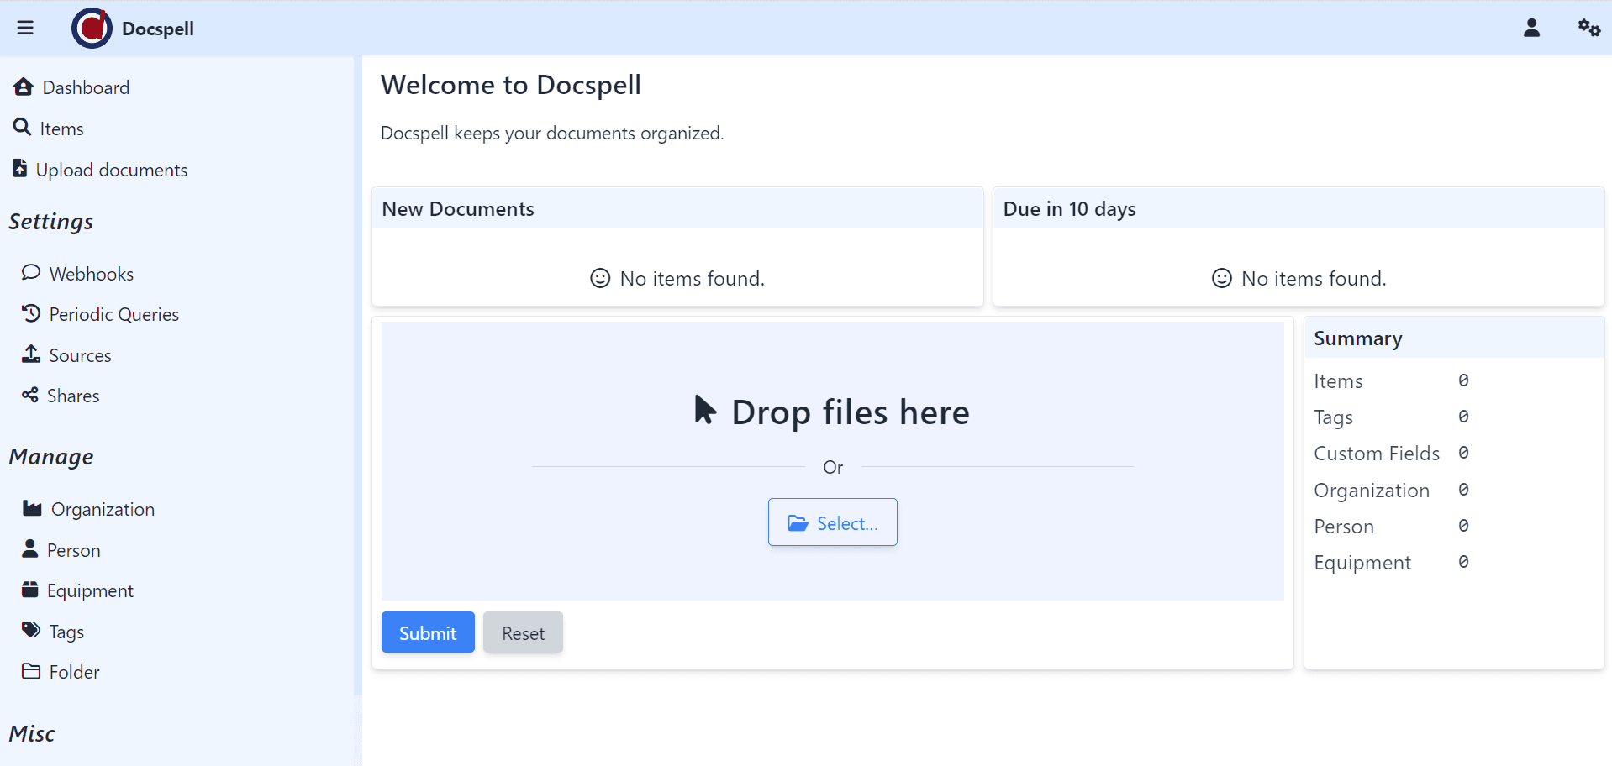Select the Periodic Queries history icon

click(30, 313)
